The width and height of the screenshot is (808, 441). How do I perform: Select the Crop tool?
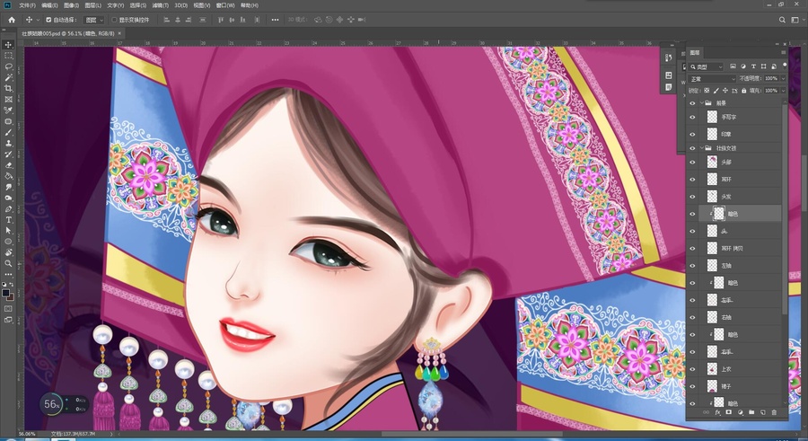[x=8, y=88]
